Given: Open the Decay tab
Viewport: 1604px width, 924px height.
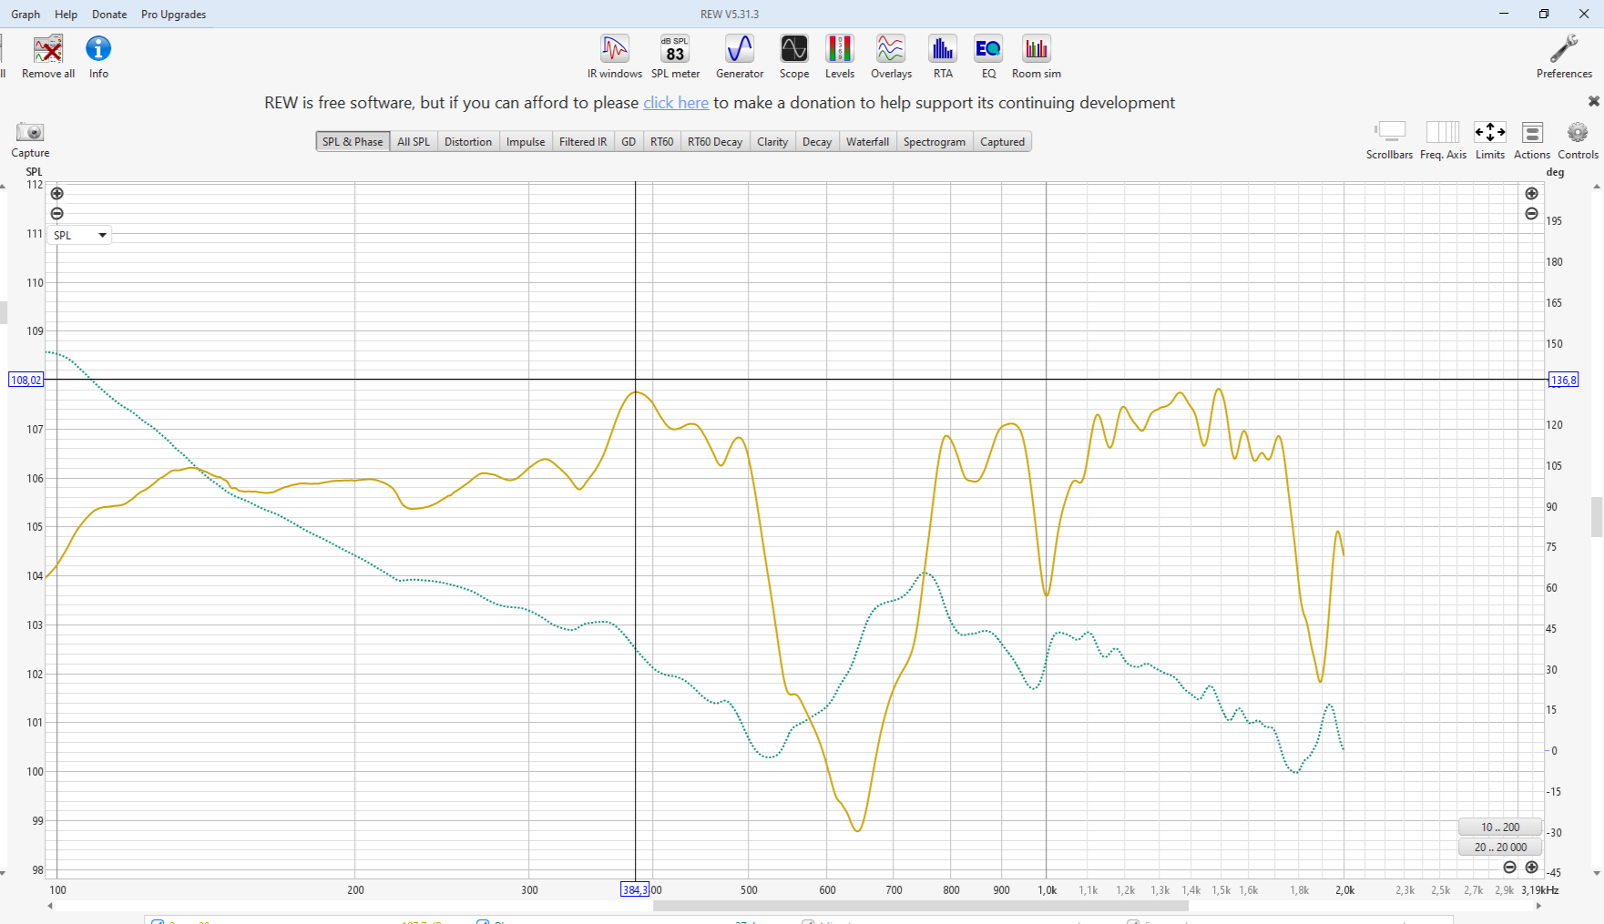Looking at the screenshot, I should [x=817, y=142].
